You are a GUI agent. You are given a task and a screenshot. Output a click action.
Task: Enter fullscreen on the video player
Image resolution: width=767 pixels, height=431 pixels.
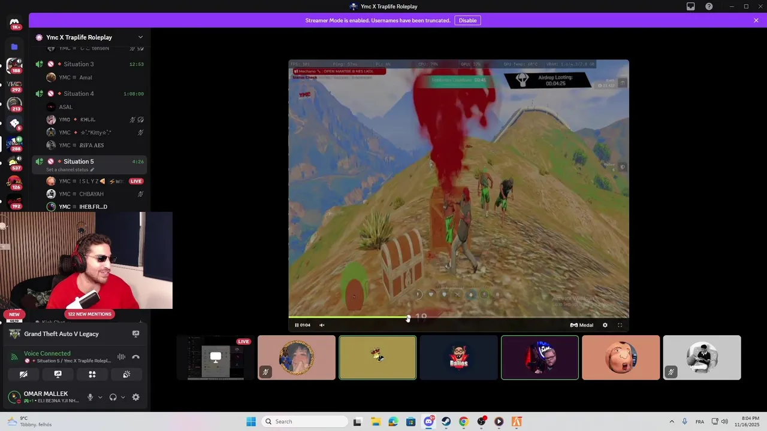tap(620, 325)
